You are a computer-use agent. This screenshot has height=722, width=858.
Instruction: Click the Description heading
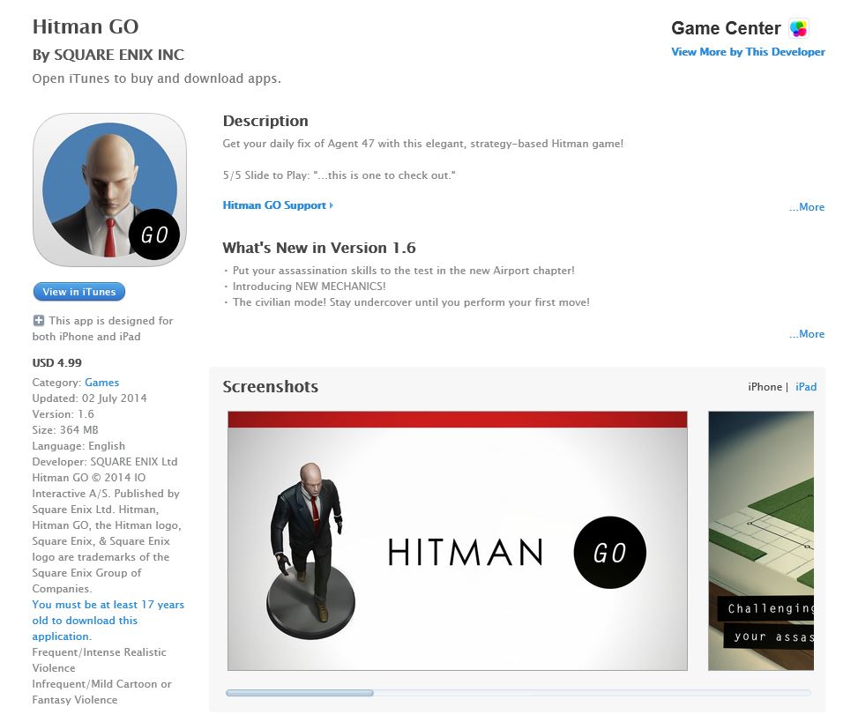(265, 121)
